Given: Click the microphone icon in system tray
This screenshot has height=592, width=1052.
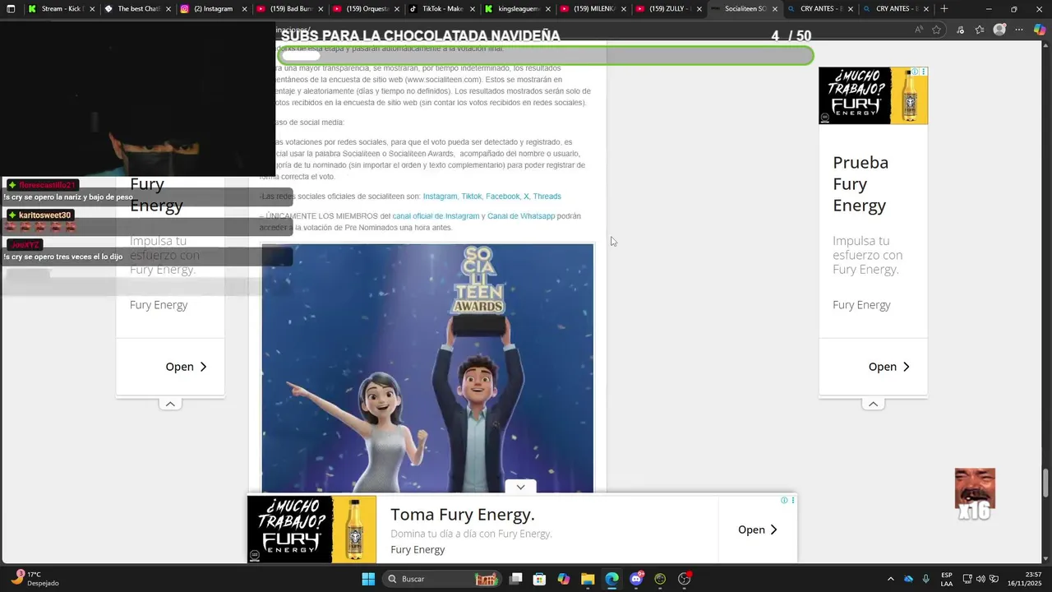Looking at the screenshot, I should coord(925,579).
